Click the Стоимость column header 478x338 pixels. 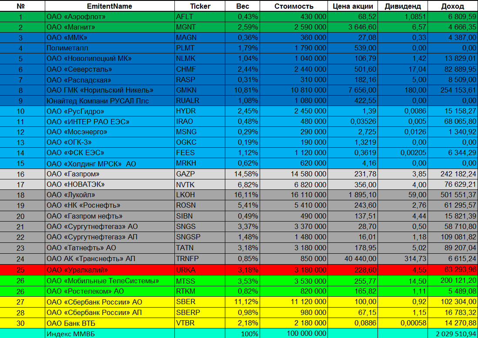[x=294, y=6]
